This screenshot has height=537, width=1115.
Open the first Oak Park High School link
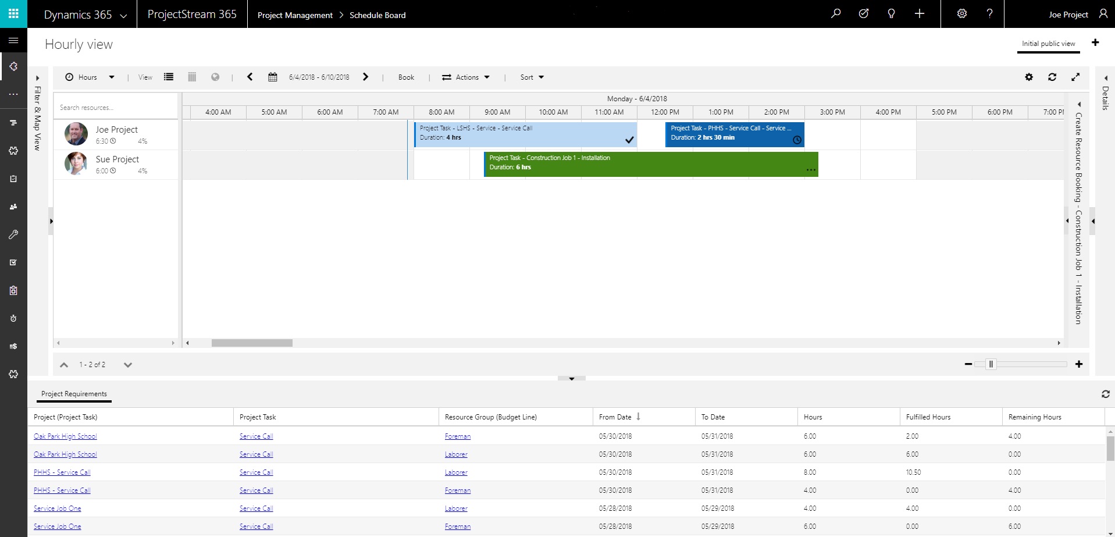click(65, 436)
